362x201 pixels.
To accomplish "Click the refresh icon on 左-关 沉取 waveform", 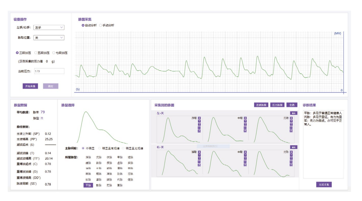I will (291, 128).
